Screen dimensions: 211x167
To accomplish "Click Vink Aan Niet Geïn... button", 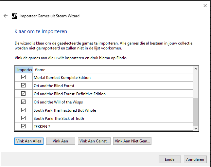I will pos(132,141).
